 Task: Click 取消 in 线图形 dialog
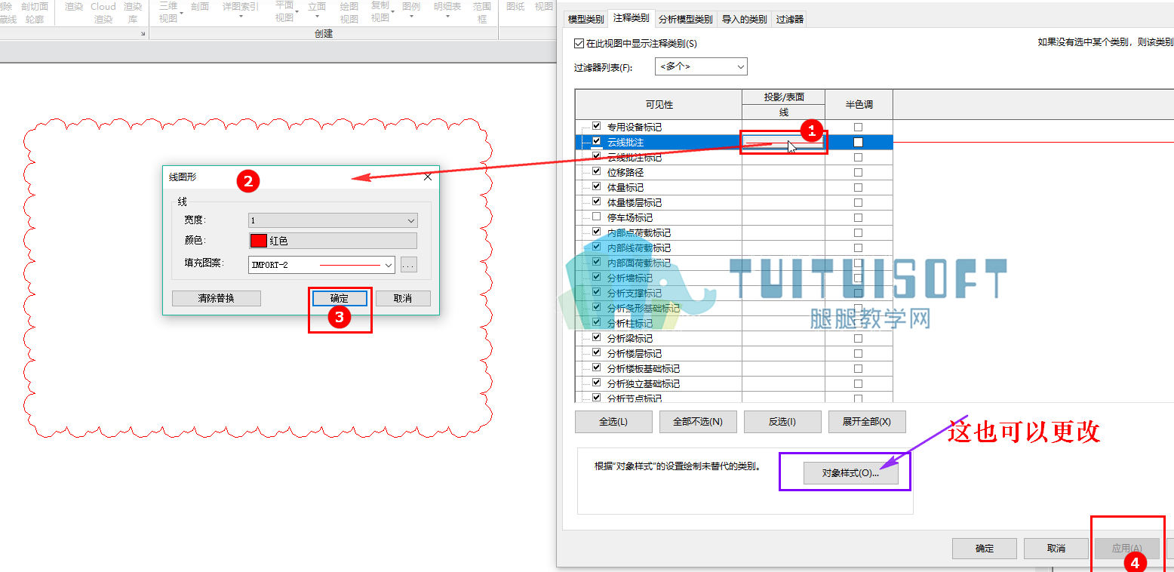click(403, 298)
